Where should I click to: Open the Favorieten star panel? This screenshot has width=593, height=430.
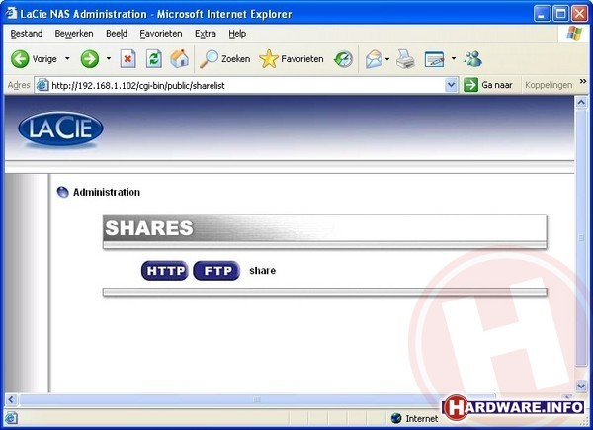pyautogui.click(x=292, y=59)
